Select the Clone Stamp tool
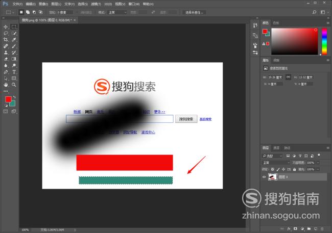Viewport: 332px width, 233px height. [x=6, y=53]
